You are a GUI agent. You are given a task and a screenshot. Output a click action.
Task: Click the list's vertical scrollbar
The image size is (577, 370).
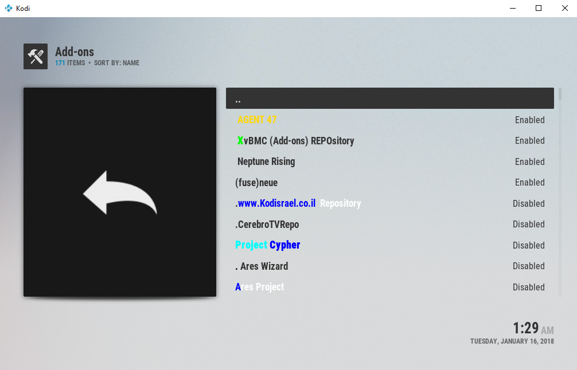(x=560, y=192)
